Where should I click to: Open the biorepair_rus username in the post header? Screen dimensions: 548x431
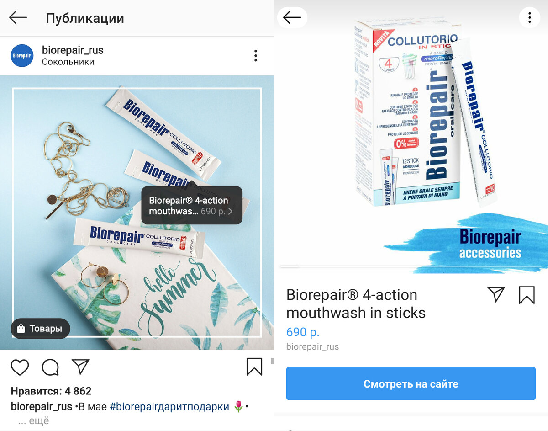[x=73, y=50]
